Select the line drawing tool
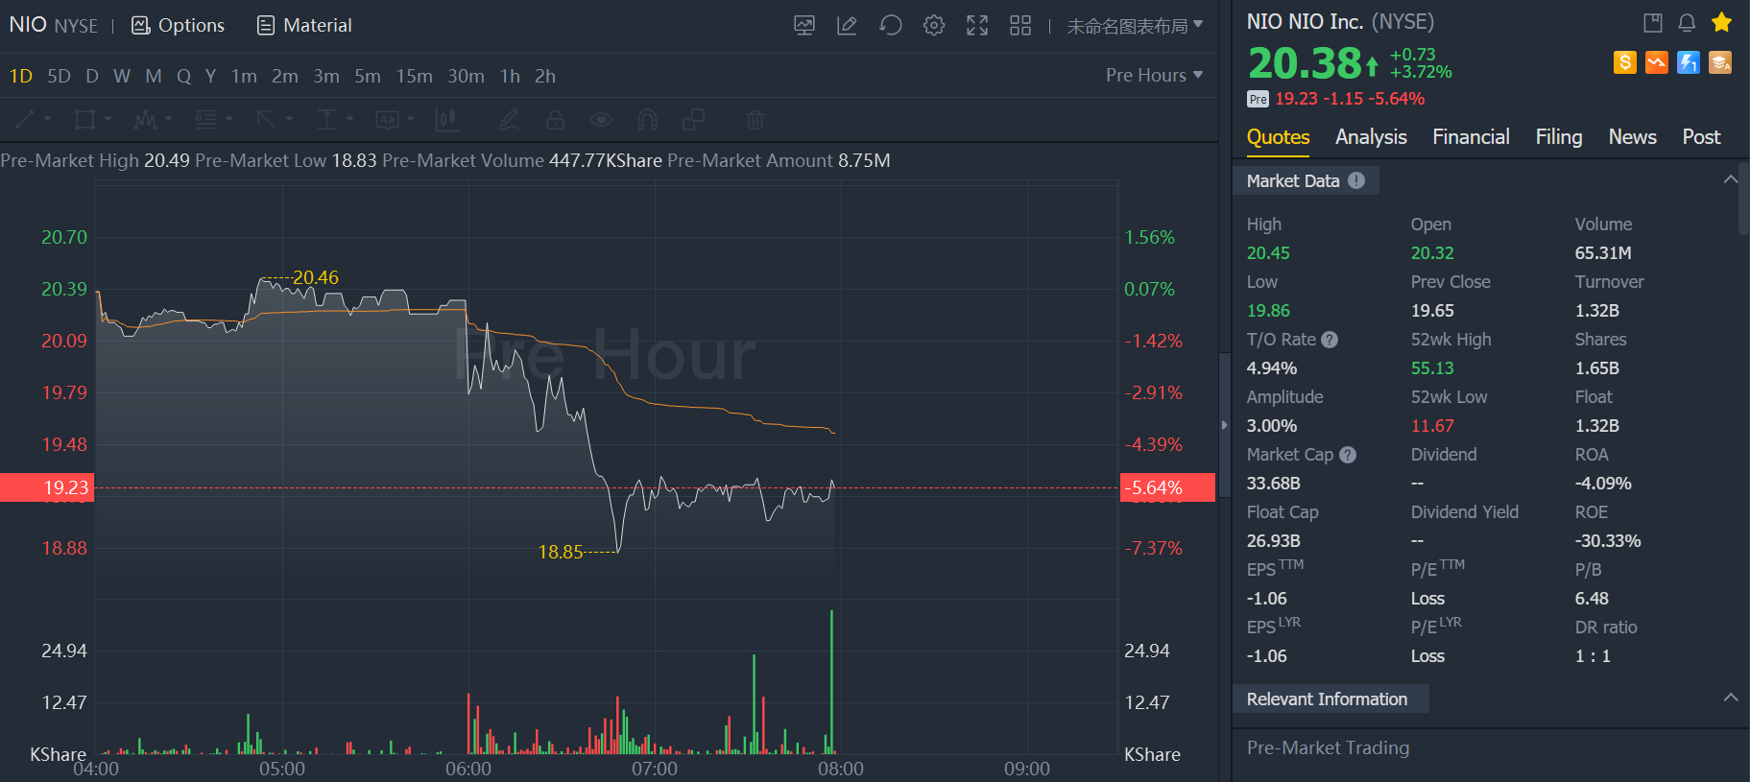Viewport: 1750px width, 782px height. coord(25,119)
